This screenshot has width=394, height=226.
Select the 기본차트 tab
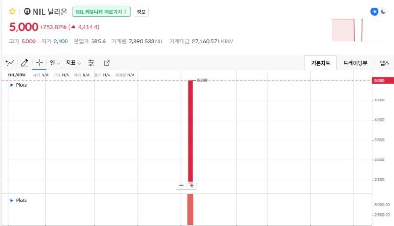(x=321, y=63)
